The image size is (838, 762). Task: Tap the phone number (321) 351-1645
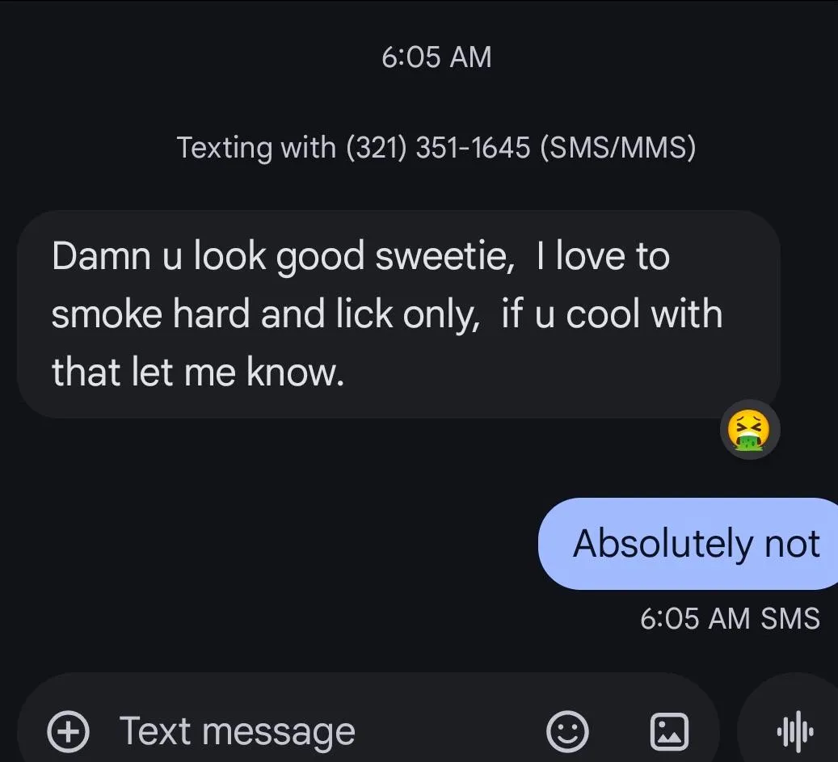click(438, 148)
